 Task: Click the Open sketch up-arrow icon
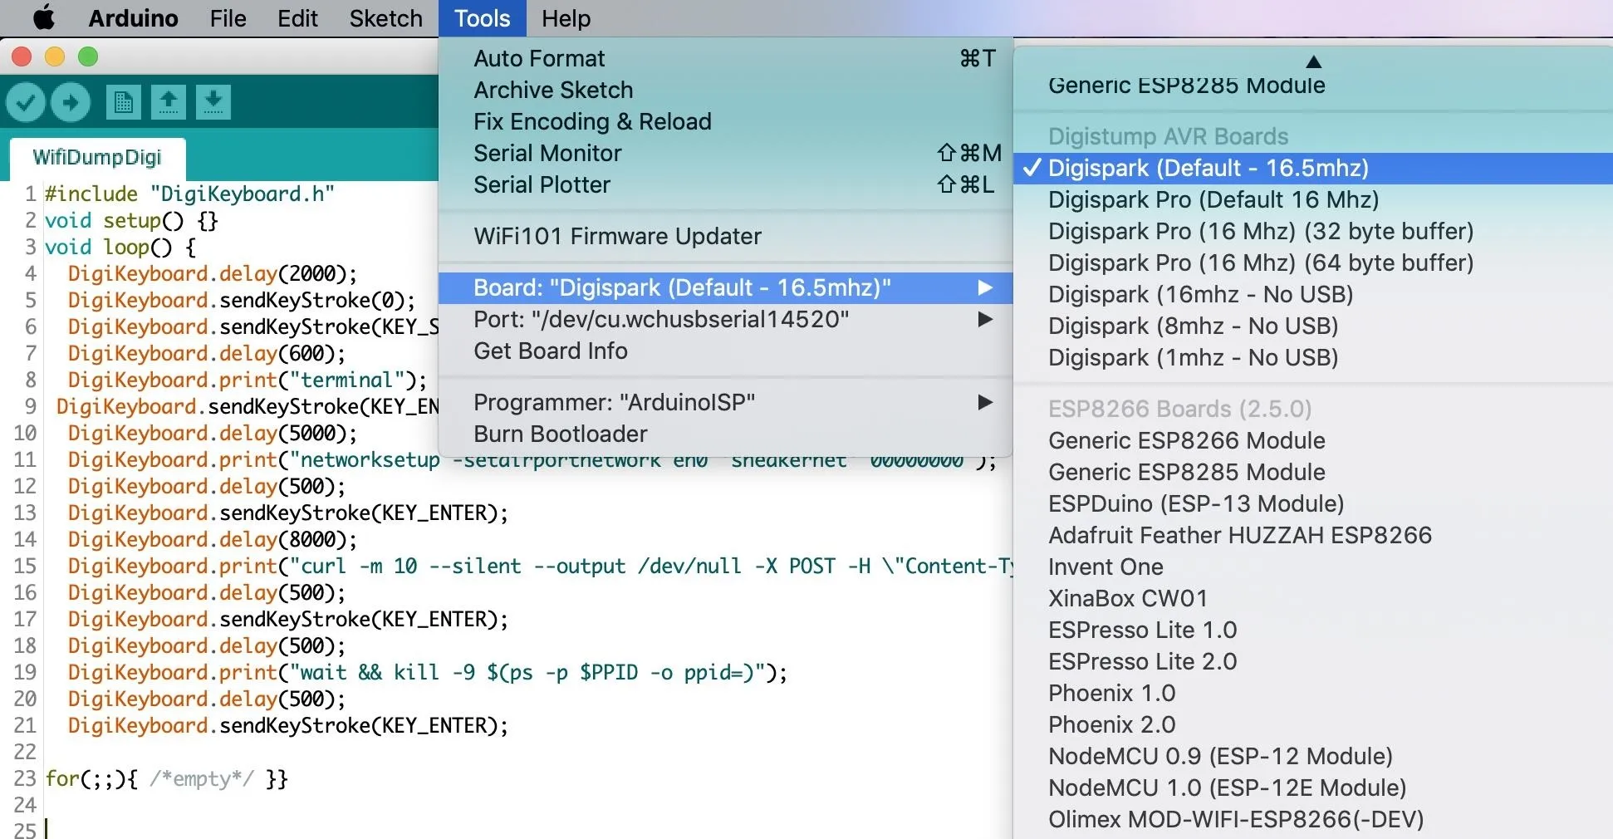point(169,102)
